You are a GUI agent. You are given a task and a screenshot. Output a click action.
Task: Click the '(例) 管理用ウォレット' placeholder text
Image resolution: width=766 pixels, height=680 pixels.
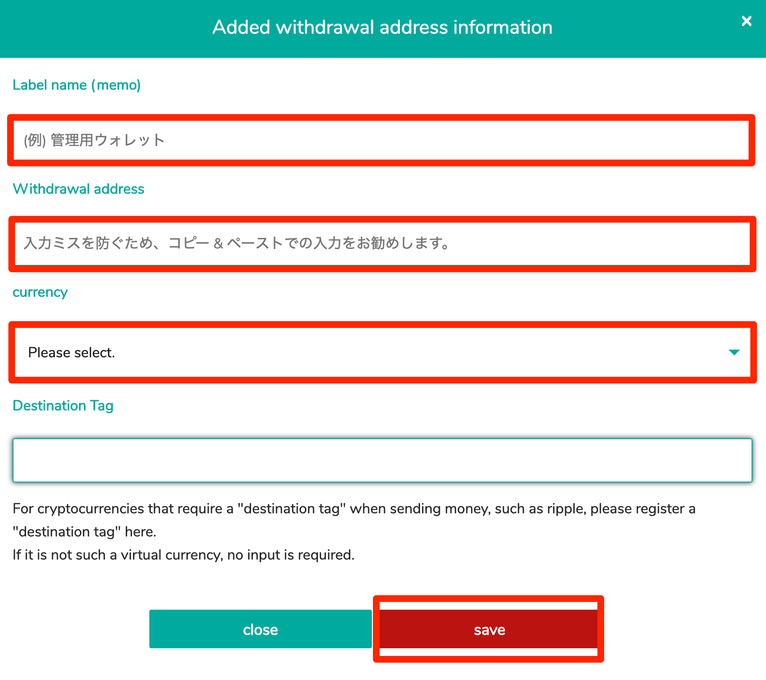tap(94, 140)
